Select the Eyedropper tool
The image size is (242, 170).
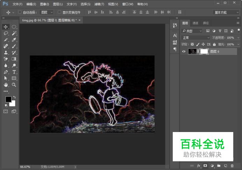pos(14,40)
